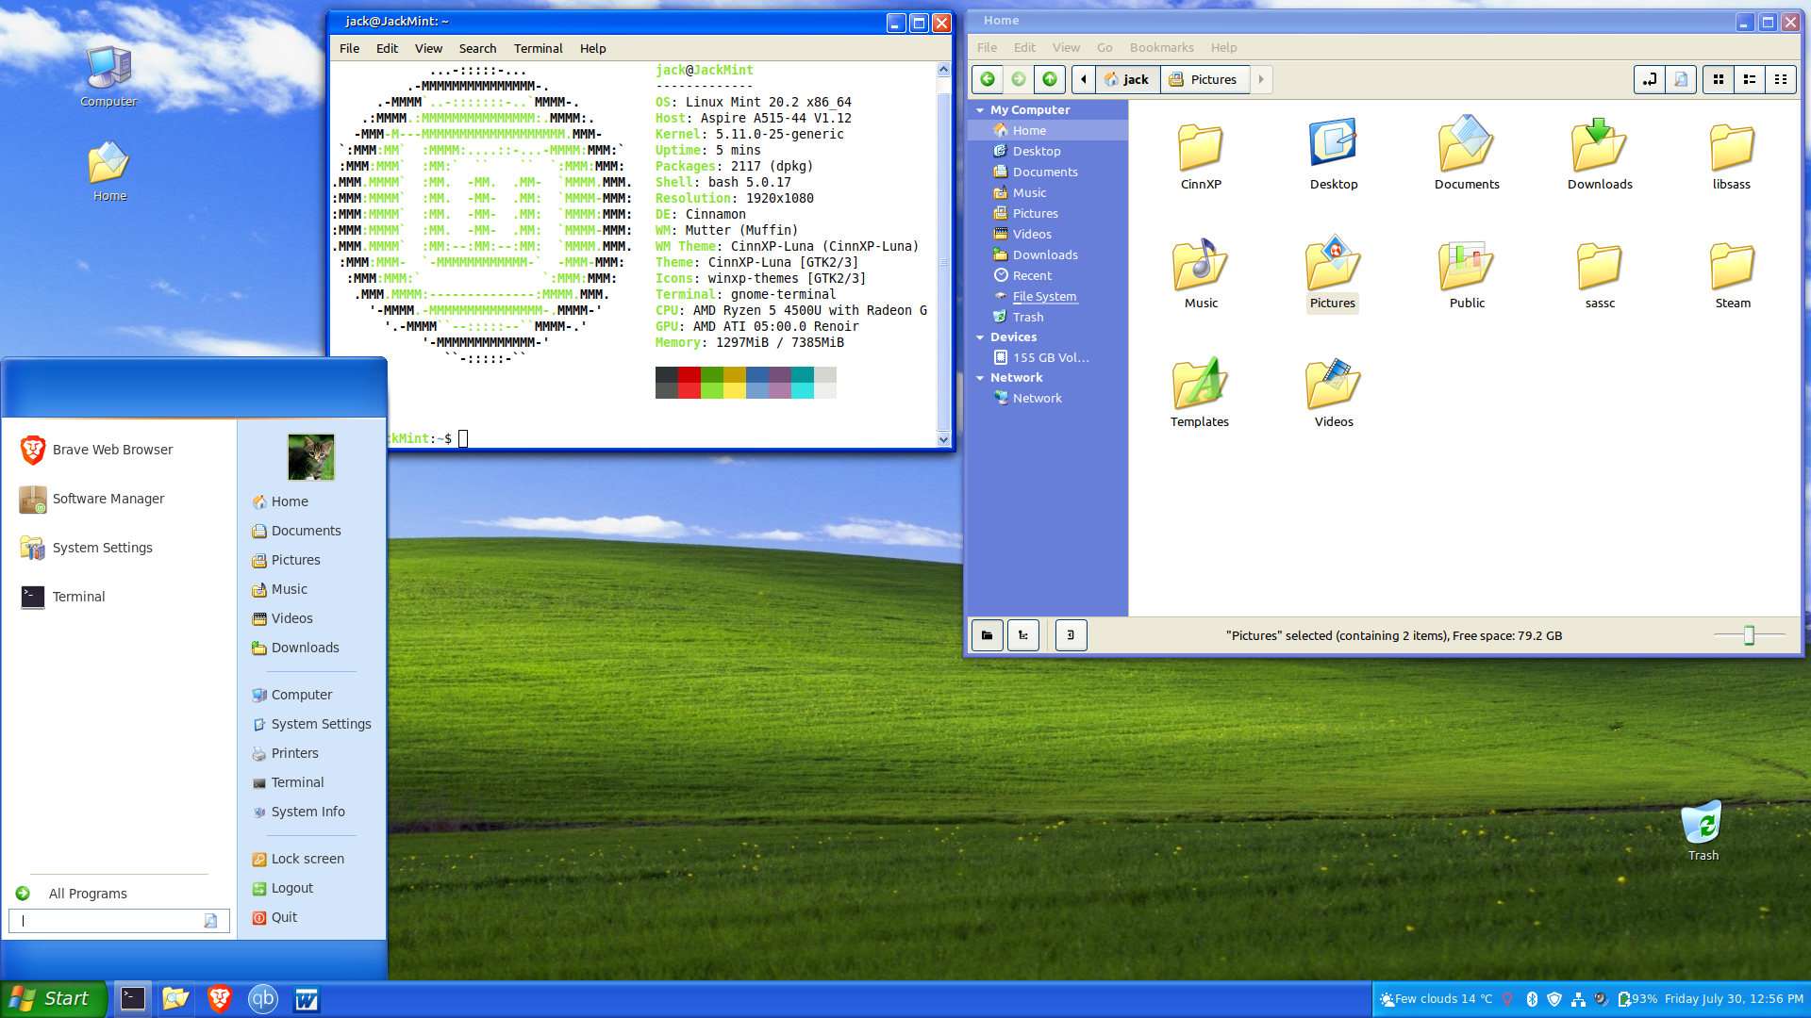Adjust the icon zoom slider
The height and width of the screenshot is (1018, 1811).
[1749, 635]
